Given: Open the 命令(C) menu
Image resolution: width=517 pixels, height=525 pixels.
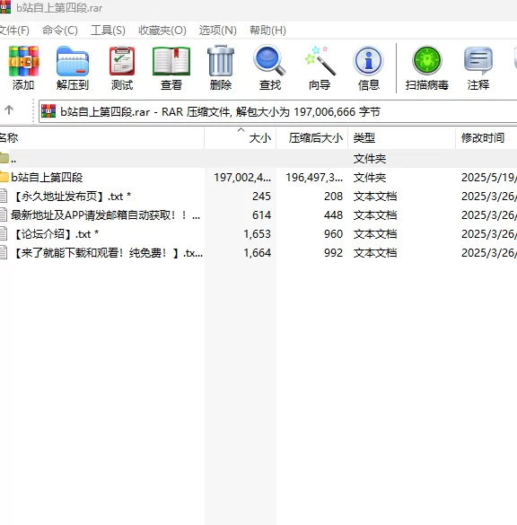Looking at the screenshot, I should tap(60, 31).
